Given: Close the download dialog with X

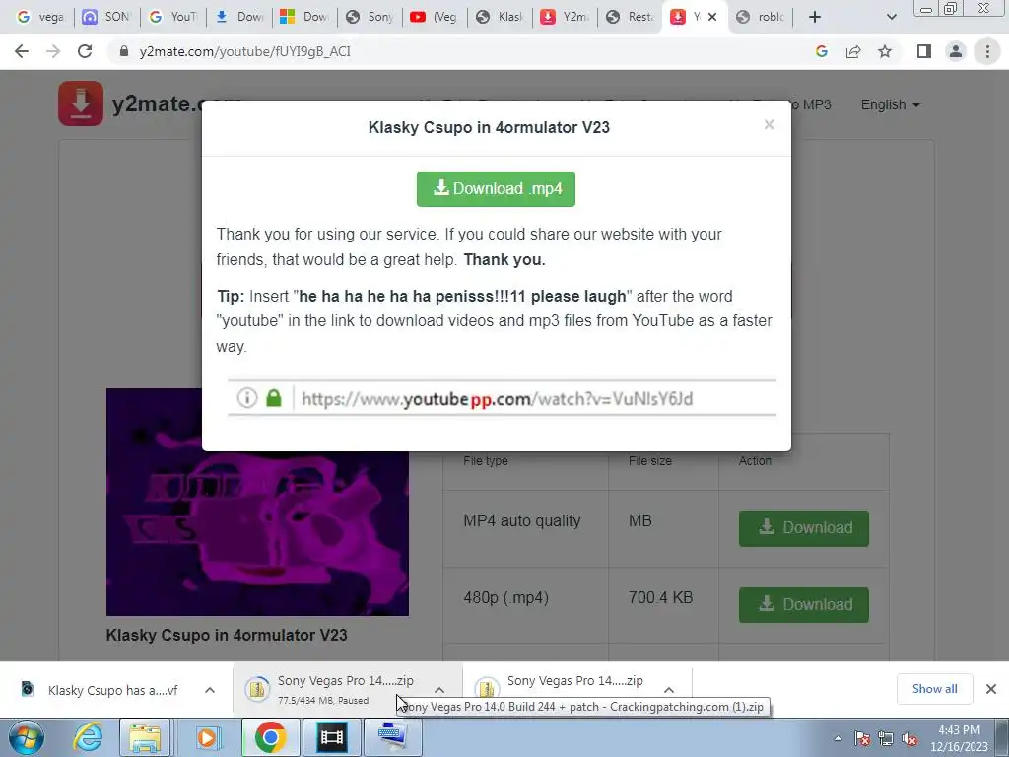Looking at the screenshot, I should tap(769, 125).
